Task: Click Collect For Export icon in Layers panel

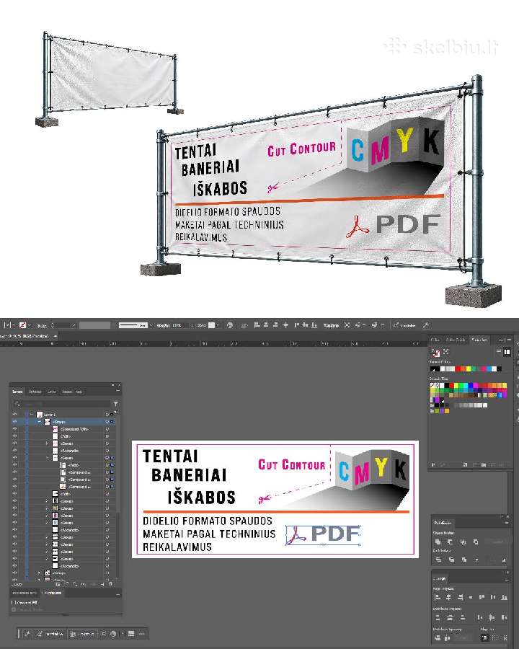Action: [58, 584]
